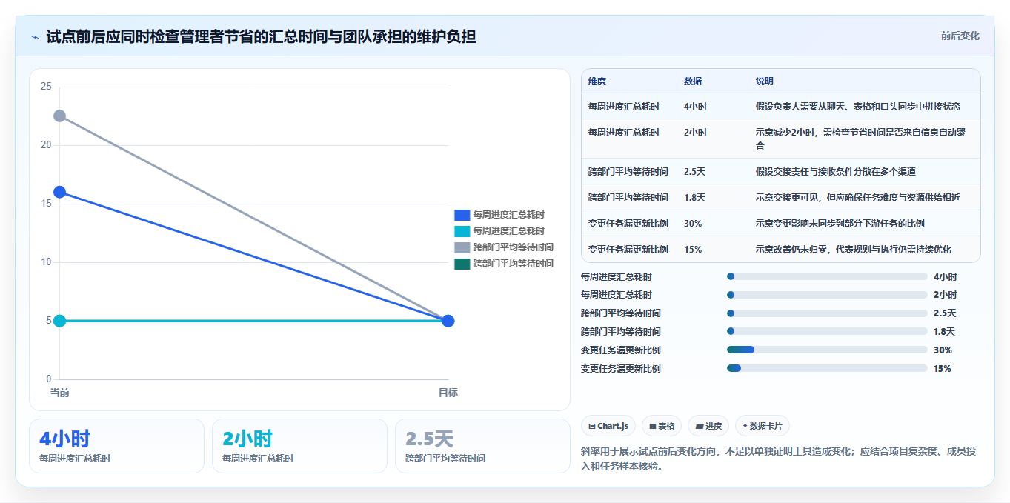Viewport: 1010px width, 503px height.
Task: Toggle the blue 每周进度汇总耗时 legend swatch
Action: (462, 215)
